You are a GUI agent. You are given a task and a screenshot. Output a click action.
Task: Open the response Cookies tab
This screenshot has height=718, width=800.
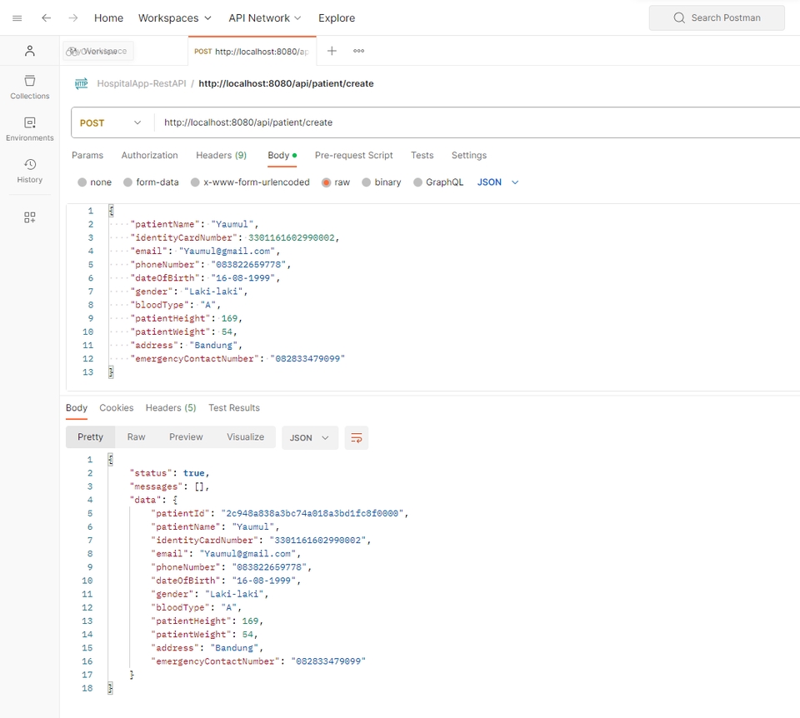[117, 408]
